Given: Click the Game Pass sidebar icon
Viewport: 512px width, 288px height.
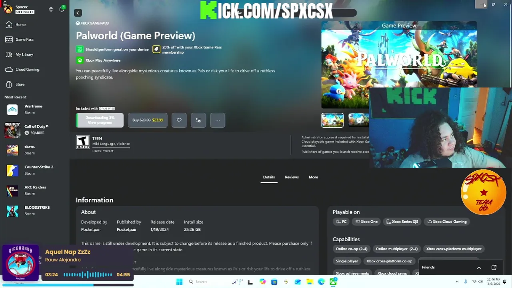Looking at the screenshot, I should tap(9, 40).
